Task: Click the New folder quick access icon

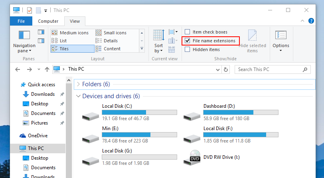Action: (38, 10)
